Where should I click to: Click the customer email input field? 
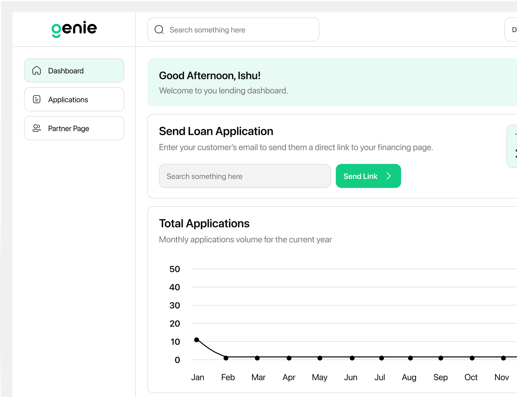(245, 176)
